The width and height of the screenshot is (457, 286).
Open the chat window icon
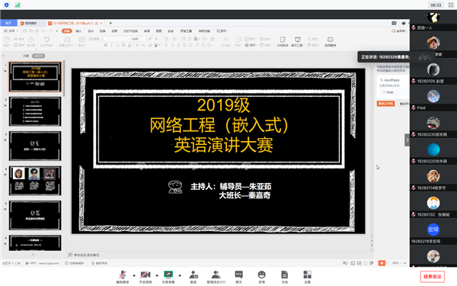(238, 275)
